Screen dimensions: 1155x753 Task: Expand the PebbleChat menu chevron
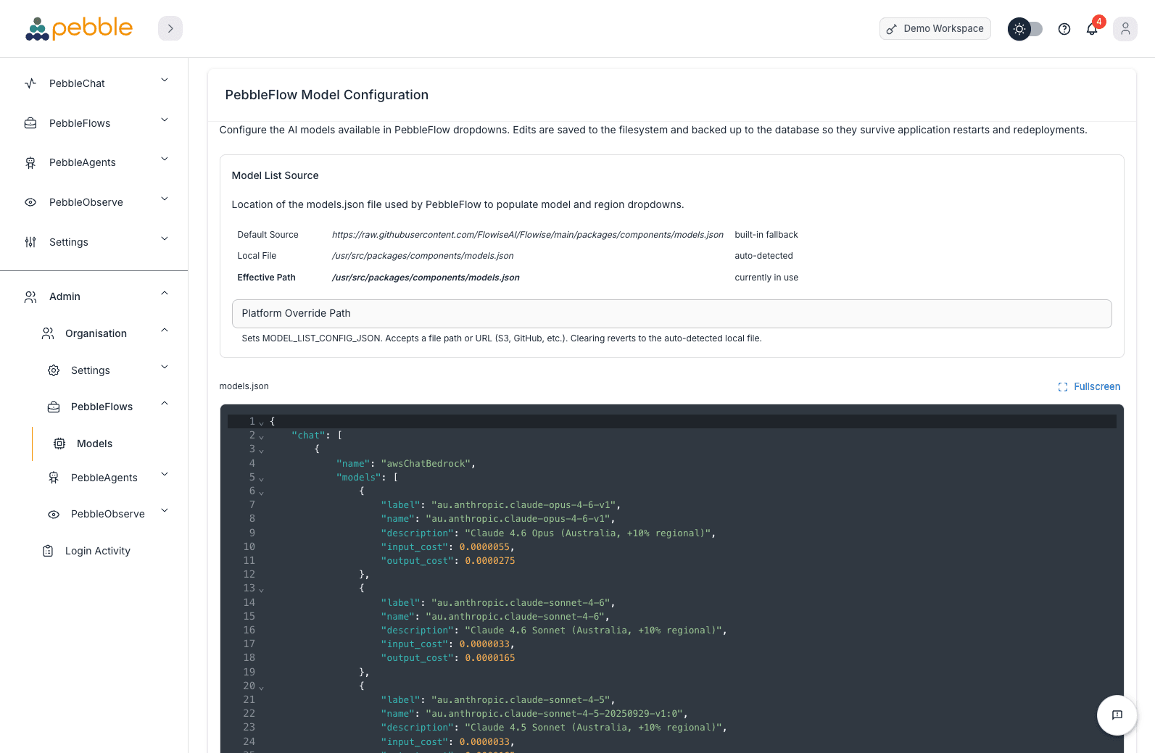165,80
